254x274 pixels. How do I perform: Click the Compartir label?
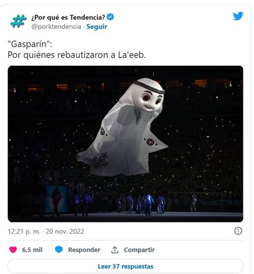139,250
